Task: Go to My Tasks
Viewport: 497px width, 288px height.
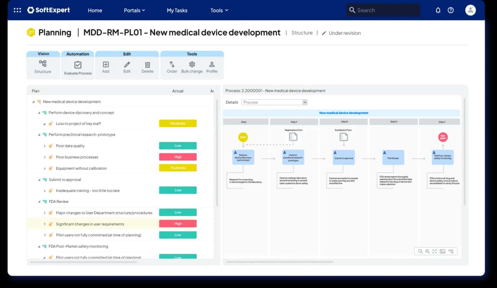Action: tap(177, 10)
